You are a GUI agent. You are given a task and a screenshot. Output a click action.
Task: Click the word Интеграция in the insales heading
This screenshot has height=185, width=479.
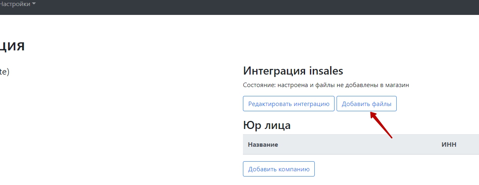(x=274, y=71)
